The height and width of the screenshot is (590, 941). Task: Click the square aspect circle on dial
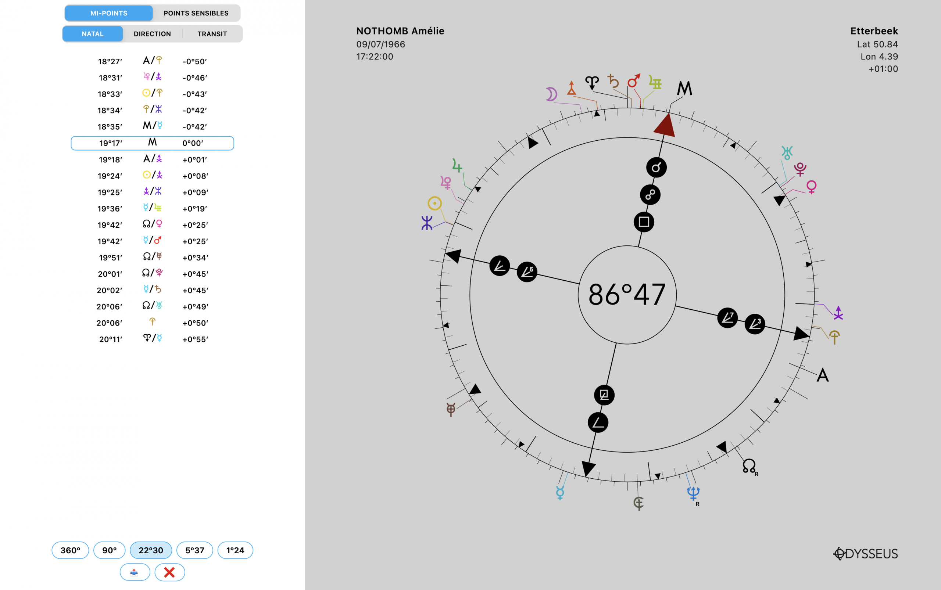tap(644, 222)
